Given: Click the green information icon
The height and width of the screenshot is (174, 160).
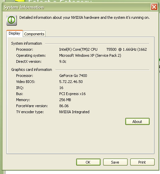Looking at the screenshot, I should (x=12, y=20).
